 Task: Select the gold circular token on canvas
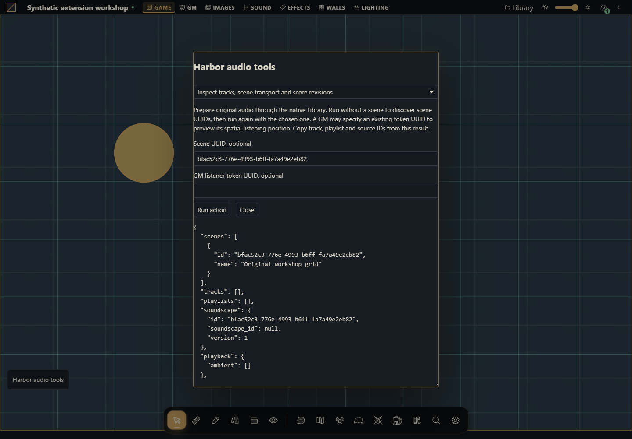pos(144,153)
